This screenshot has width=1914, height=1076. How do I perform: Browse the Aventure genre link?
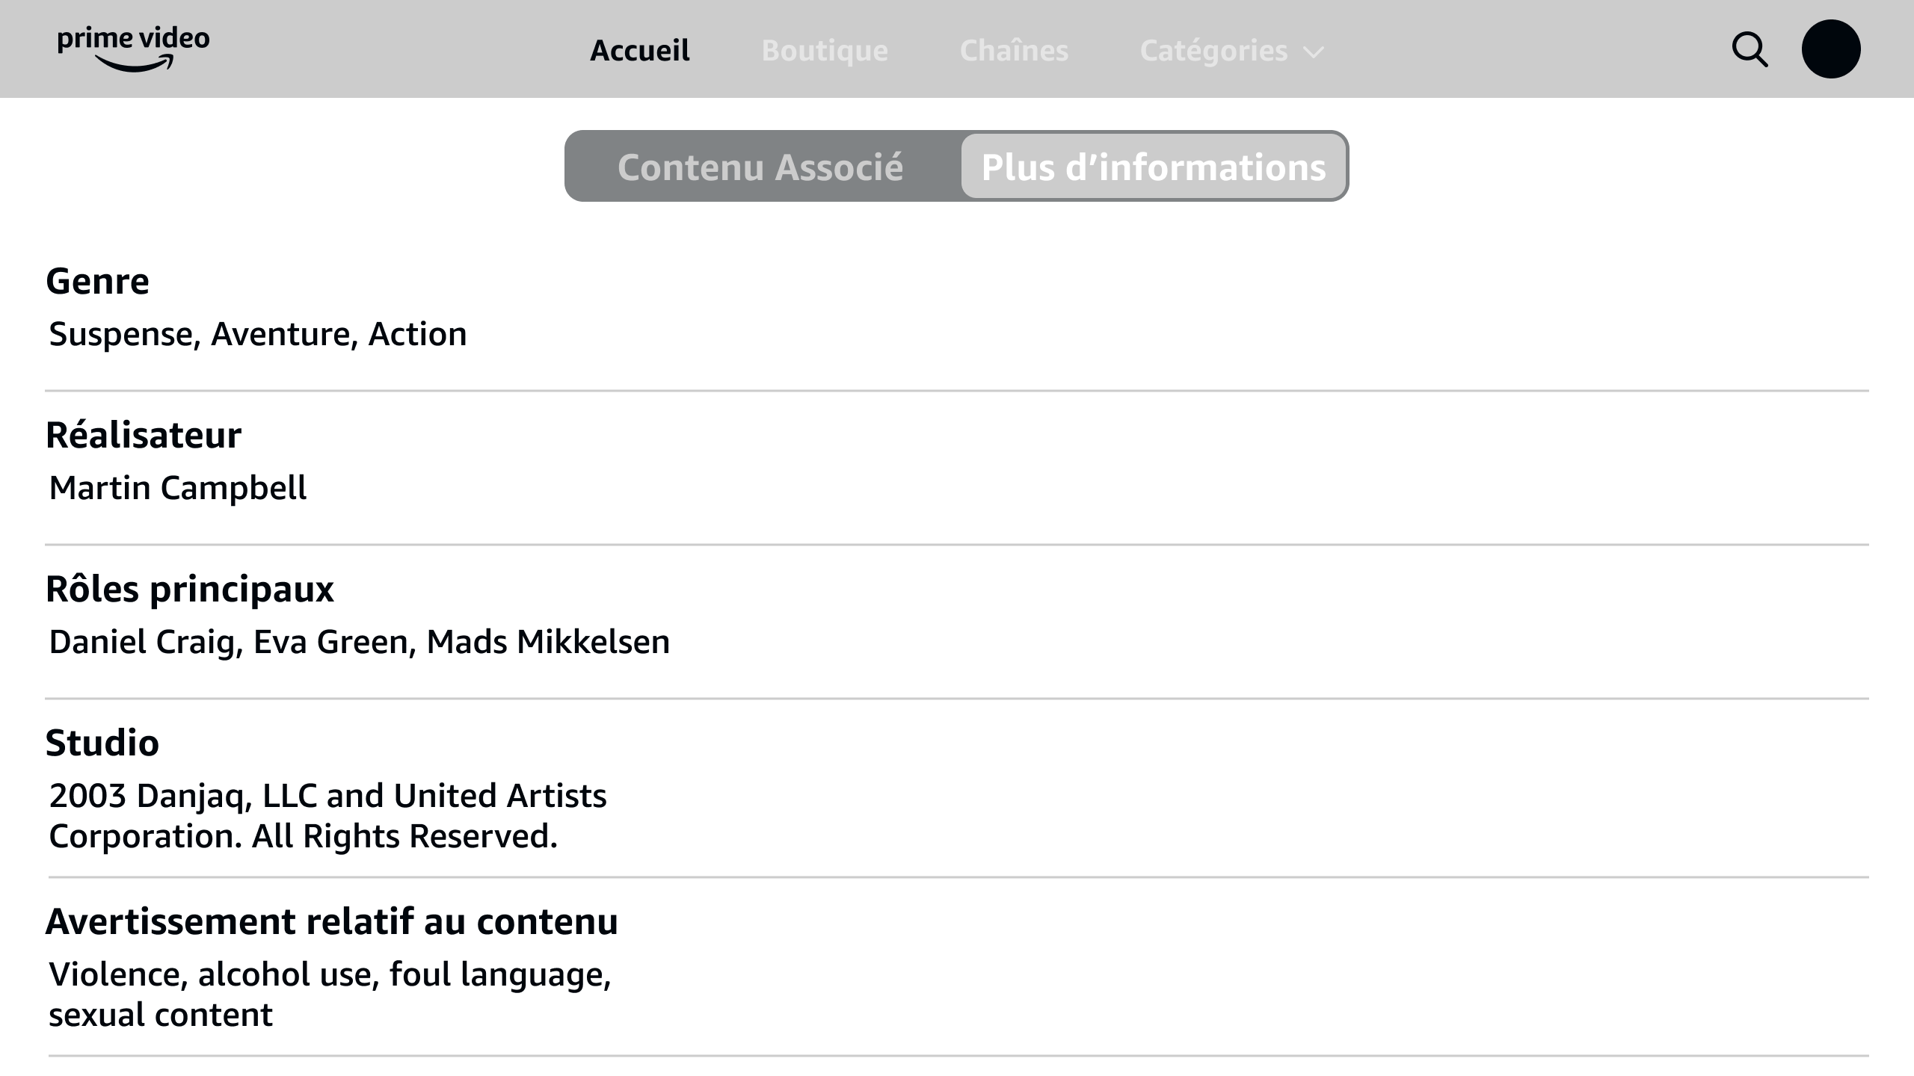tap(280, 334)
